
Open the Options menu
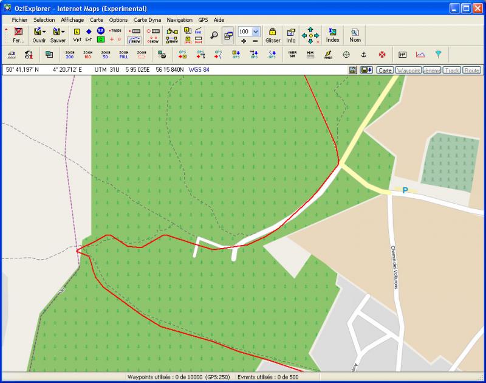pyautogui.click(x=118, y=20)
